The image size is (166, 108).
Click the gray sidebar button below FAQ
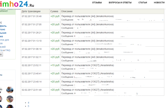(x=1, y=54)
